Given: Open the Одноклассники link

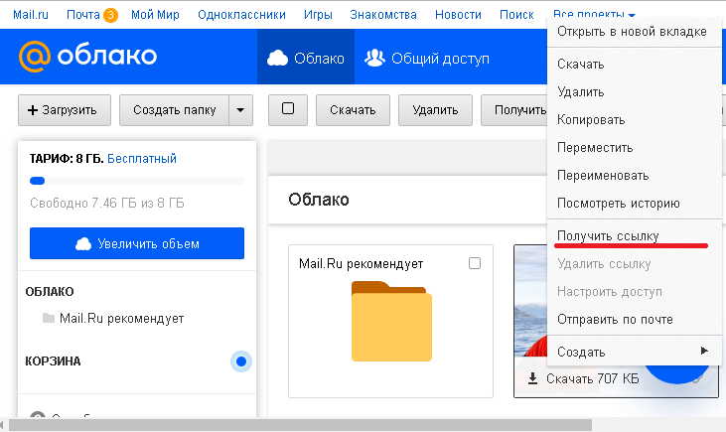Looking at the screenshot, I should pos(241,15).
